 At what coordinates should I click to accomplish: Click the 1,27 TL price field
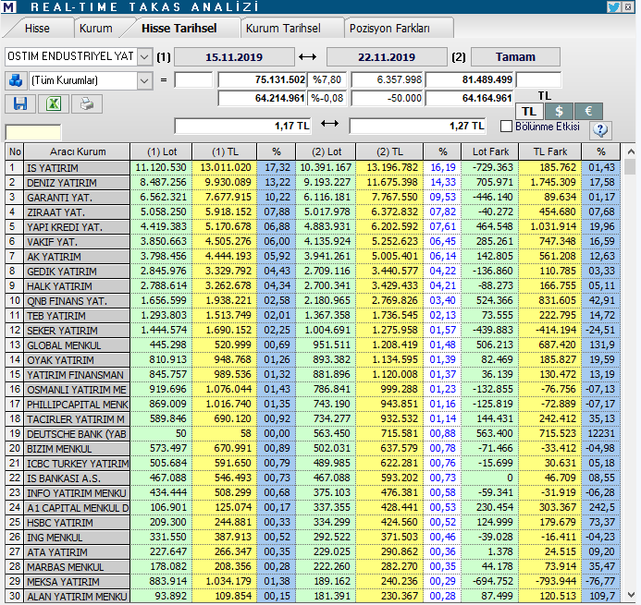point(417,126)
